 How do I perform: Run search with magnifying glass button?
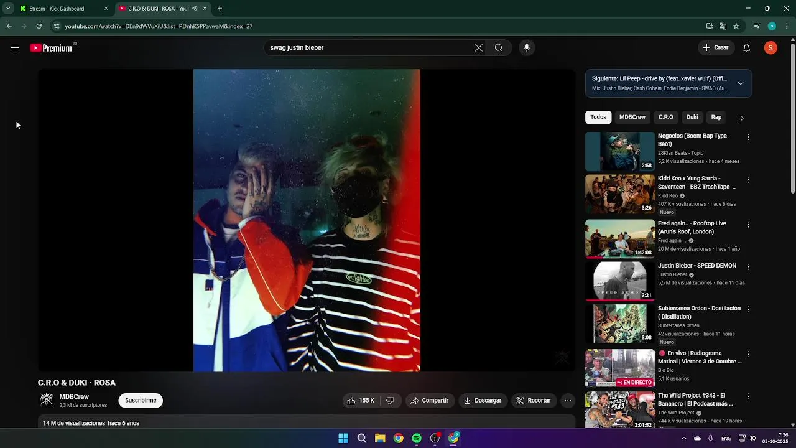pos(499,48)
